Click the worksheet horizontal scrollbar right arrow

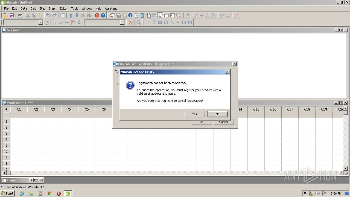(x=341, y=173)
